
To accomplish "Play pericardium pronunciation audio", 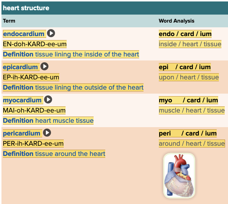I will (x=47, y=133).
